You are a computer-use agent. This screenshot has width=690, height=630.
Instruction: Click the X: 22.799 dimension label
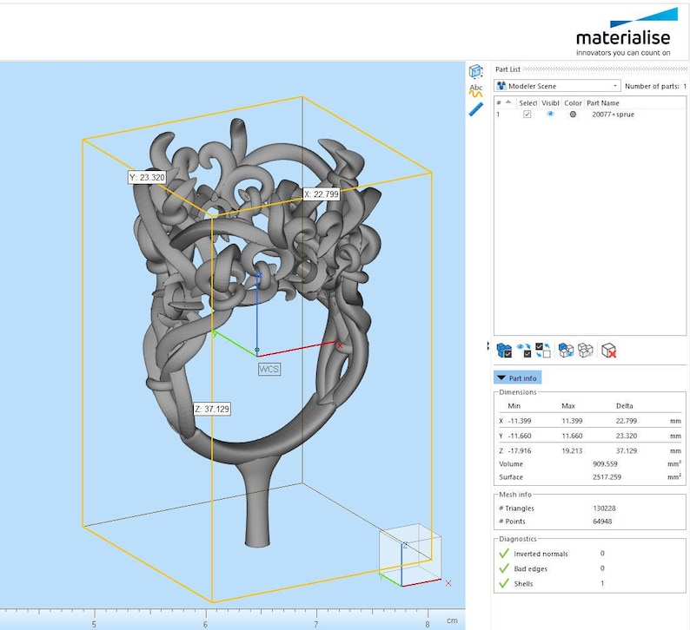pyautogui.click(x=322, y=194)
